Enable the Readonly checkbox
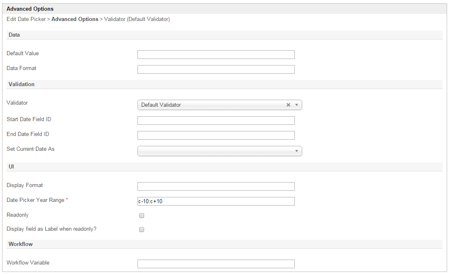Viewport: 450px width, 274px height. pos(142,215)
